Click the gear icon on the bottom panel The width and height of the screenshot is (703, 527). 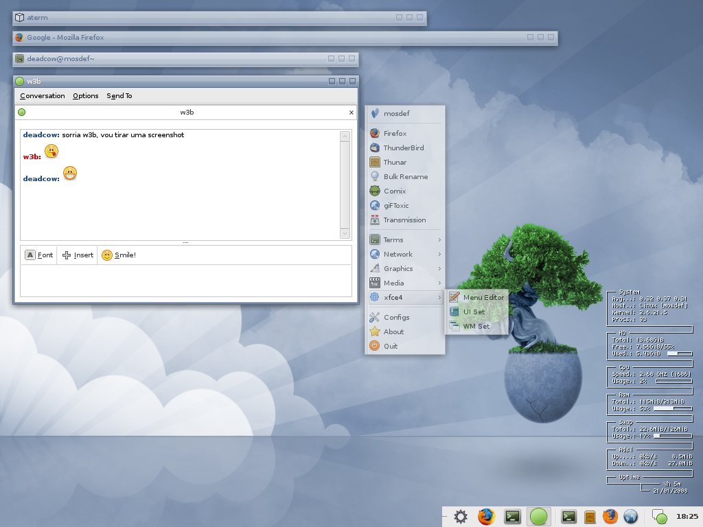click(461, 517)
